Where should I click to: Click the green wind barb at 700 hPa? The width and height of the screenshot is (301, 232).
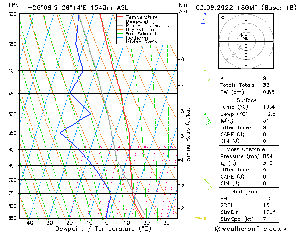[x=208, y=185]
